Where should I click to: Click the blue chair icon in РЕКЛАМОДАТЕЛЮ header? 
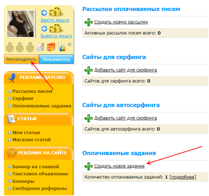tap(12, 78)
